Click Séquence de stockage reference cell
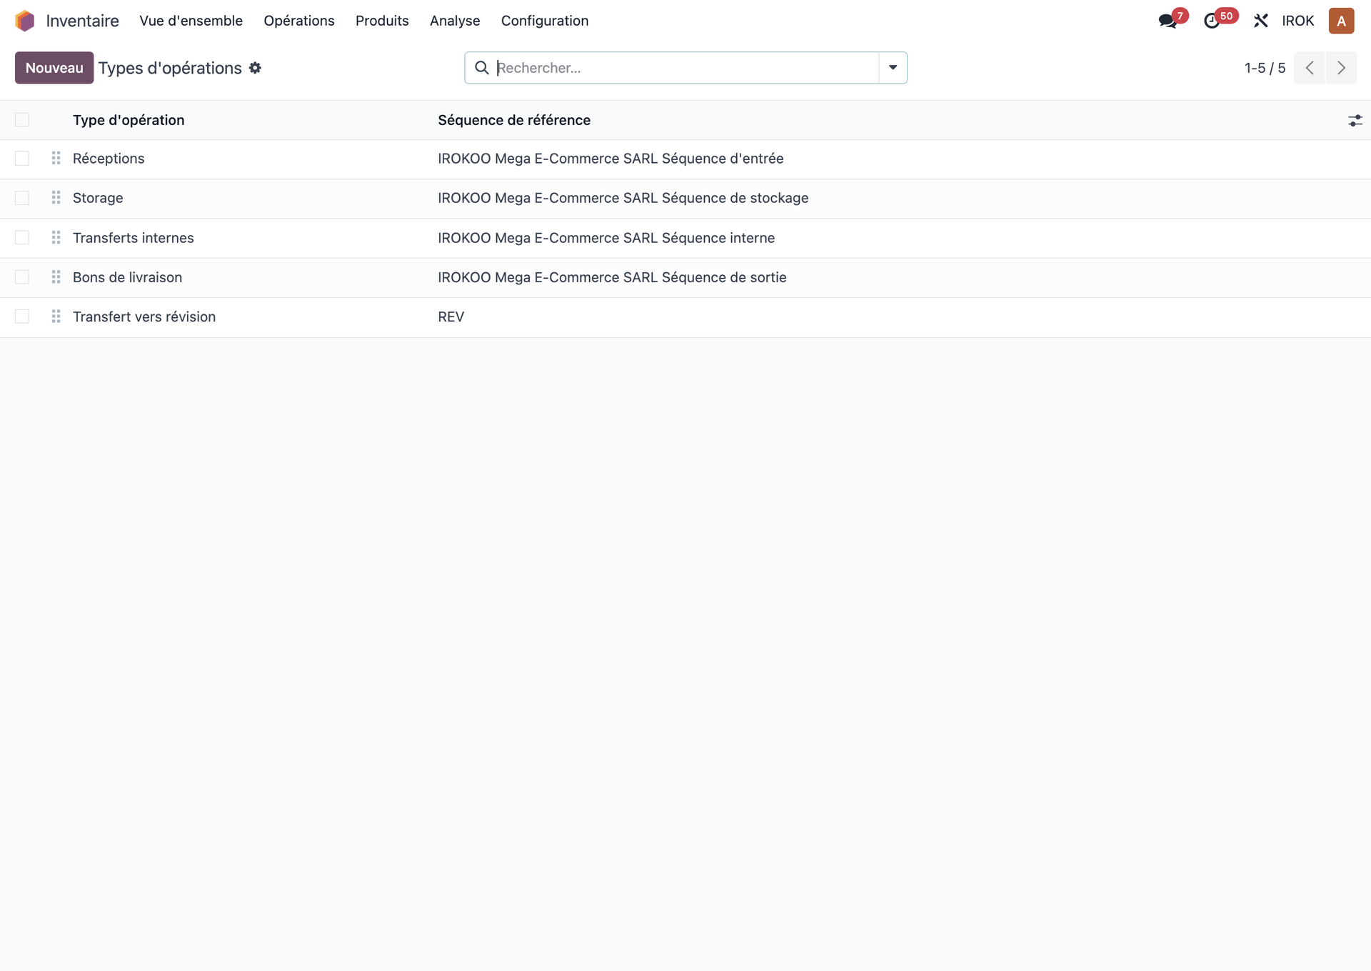This screenshot has height=971, width=1371. (623, 198)
